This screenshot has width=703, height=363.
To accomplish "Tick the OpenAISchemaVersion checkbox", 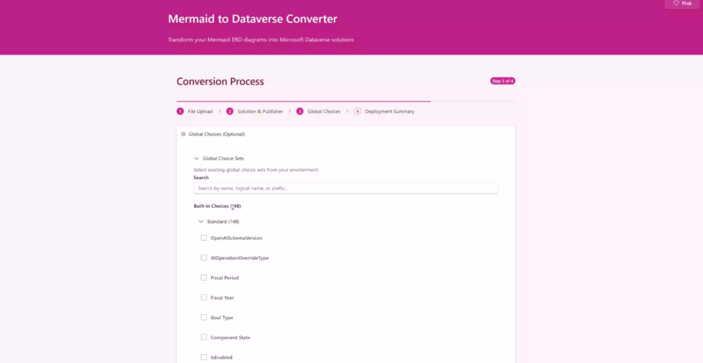I will [x=203, y=238].
